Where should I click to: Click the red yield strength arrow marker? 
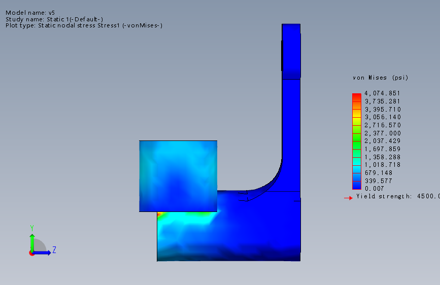tap(348, 198)
